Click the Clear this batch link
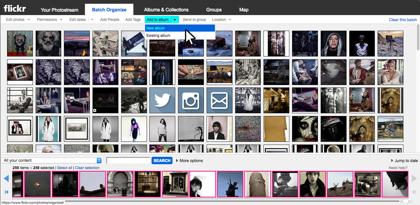 click(x=403, y=20)
